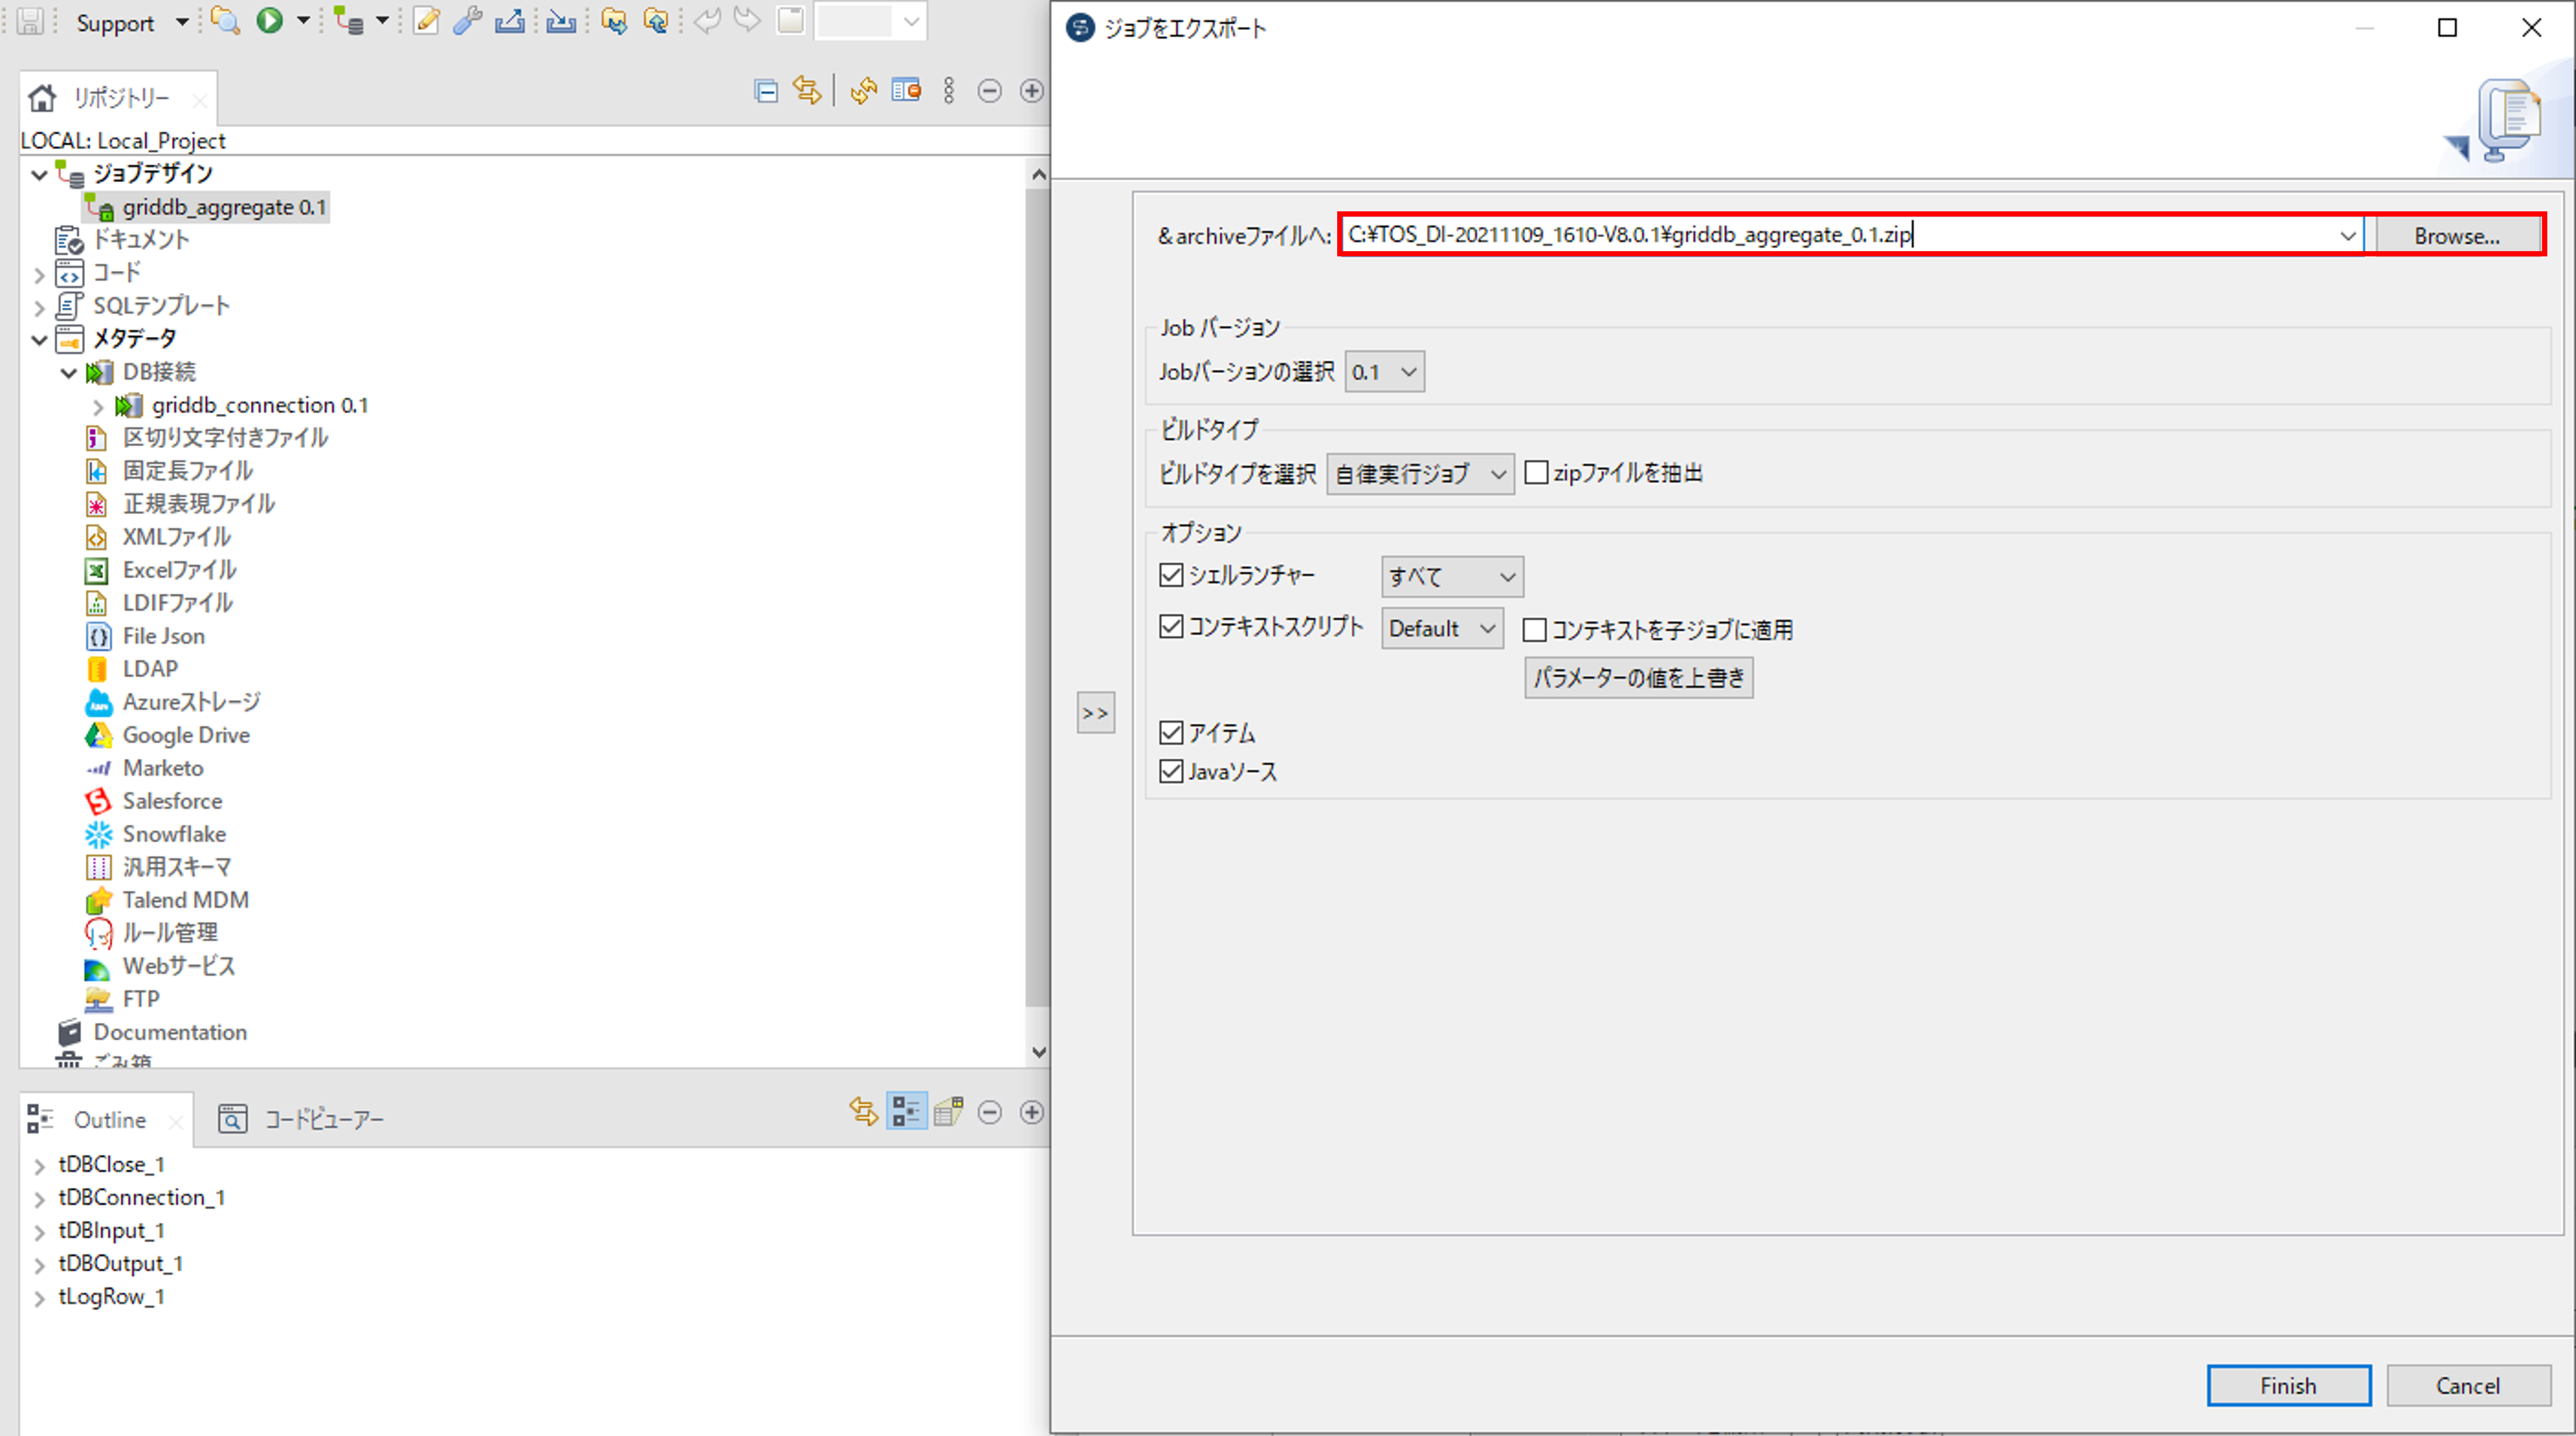Click the Google Drive metadata entry

click(185, 735)
